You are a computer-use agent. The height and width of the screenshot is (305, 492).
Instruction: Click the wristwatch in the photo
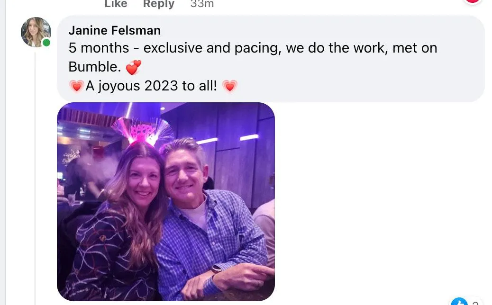pyautogui.click(x=216, y=269)
